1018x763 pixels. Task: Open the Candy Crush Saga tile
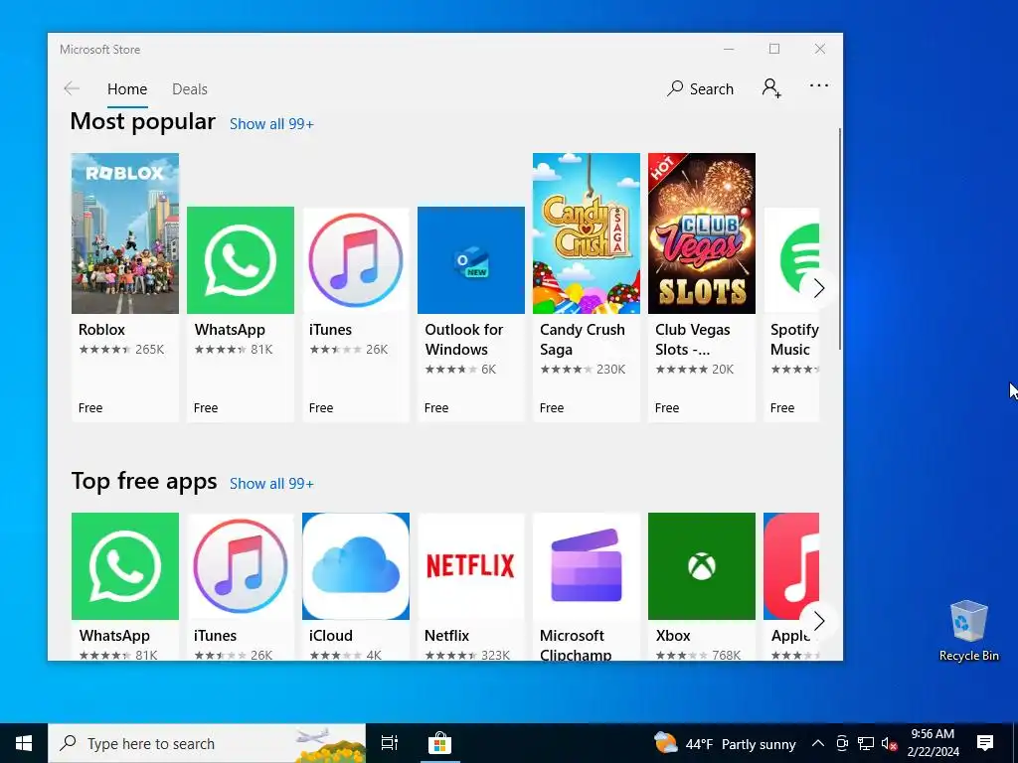point(587,287)
